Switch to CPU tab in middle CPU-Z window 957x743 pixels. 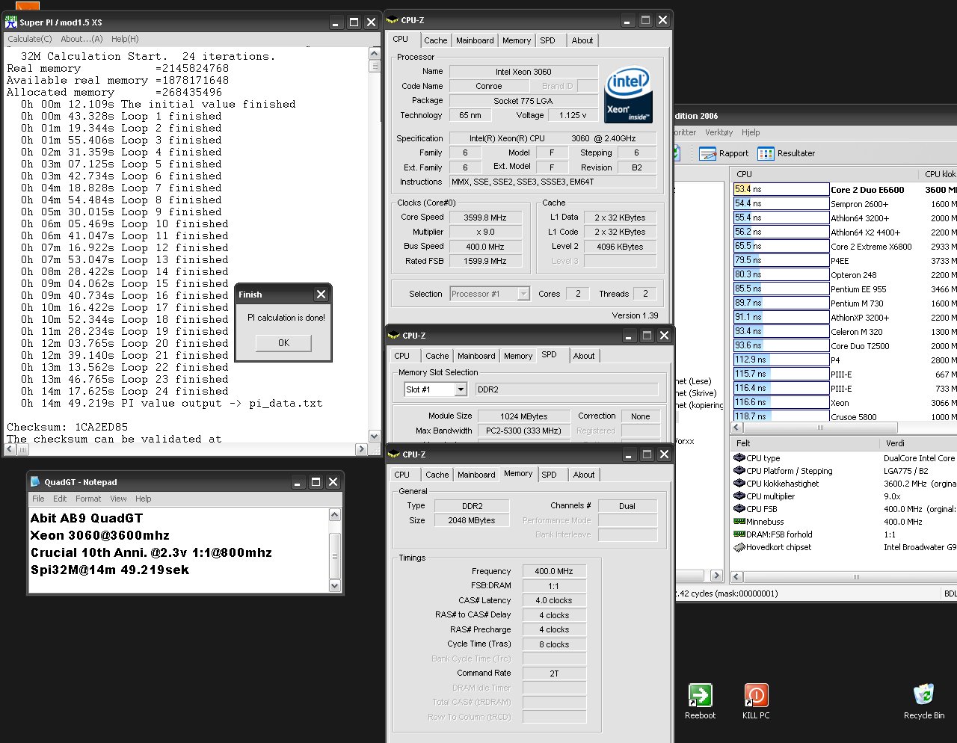(x=402, y=356)
